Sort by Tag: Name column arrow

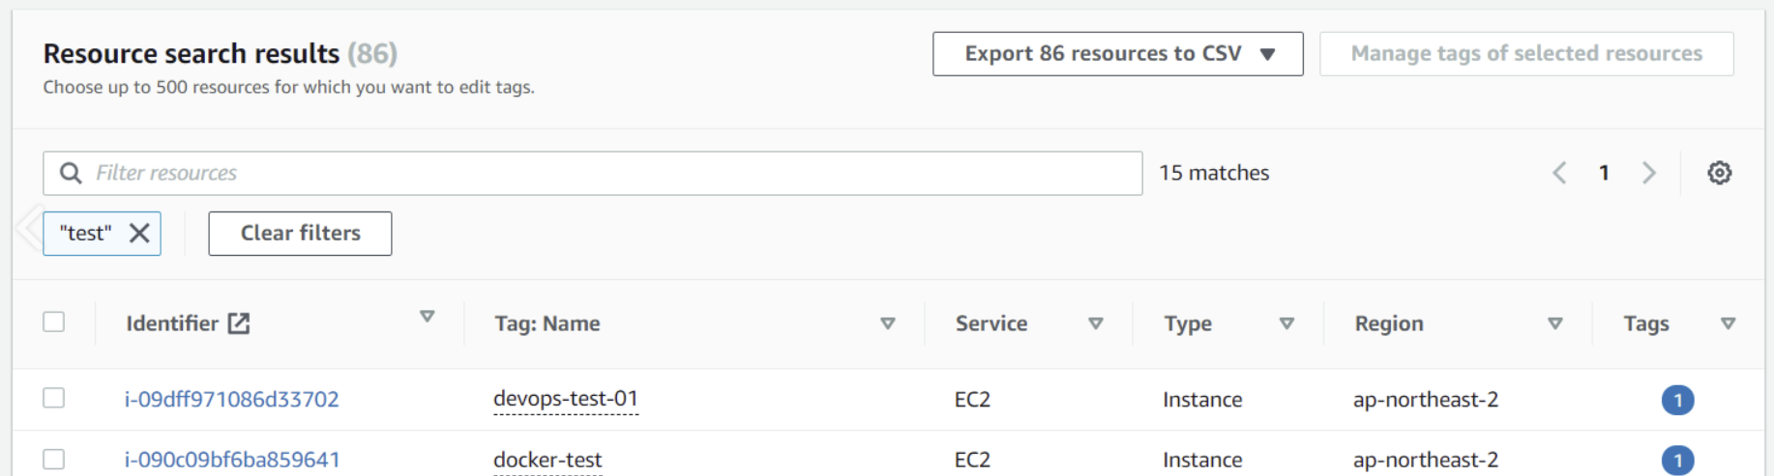(x=887, y=323)
